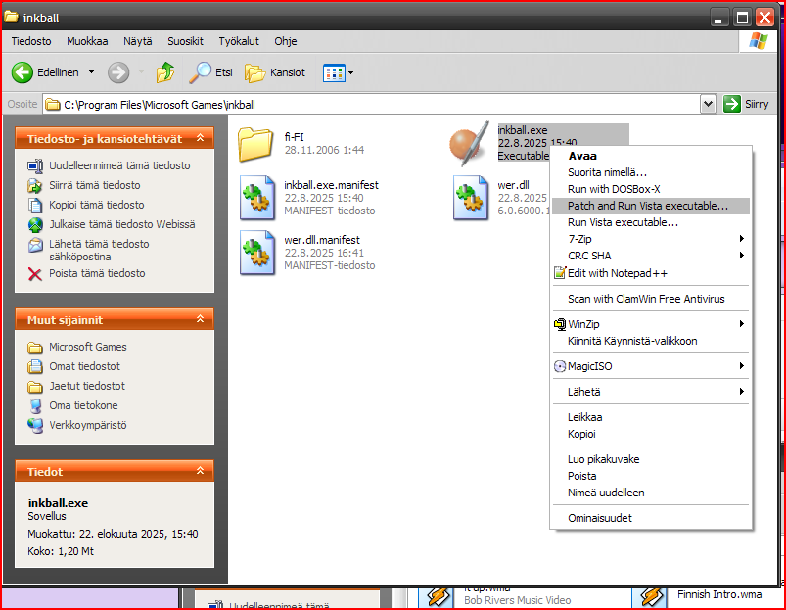The height and width of the screenshot is (610, 786).
Task: Open the fi-FI folder
Action: click(x=256, y=144)
